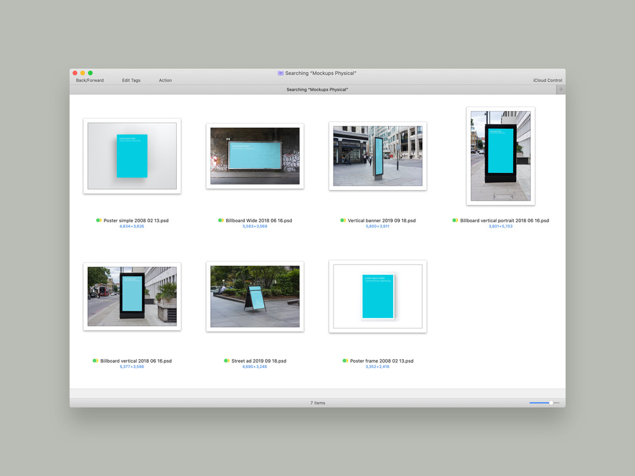Click file name Billboard Wide 2018 06 16.psd

click(259, 220)
